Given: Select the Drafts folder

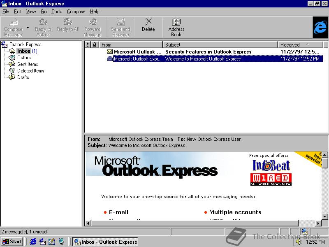Looking at the screenshot, I should coord(23,77).
